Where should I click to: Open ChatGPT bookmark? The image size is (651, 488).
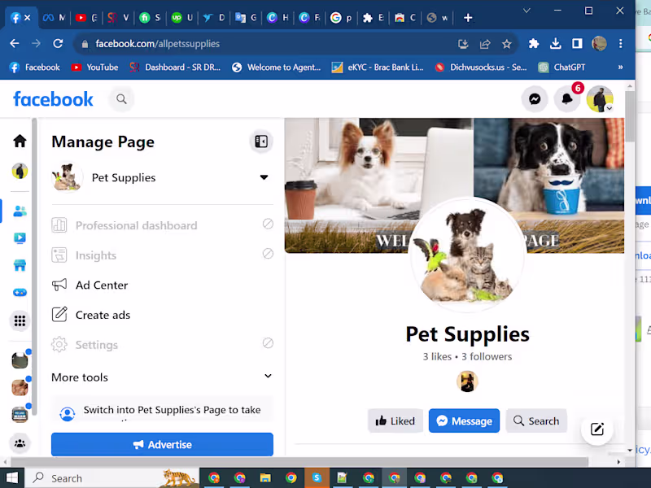[561, 68]
